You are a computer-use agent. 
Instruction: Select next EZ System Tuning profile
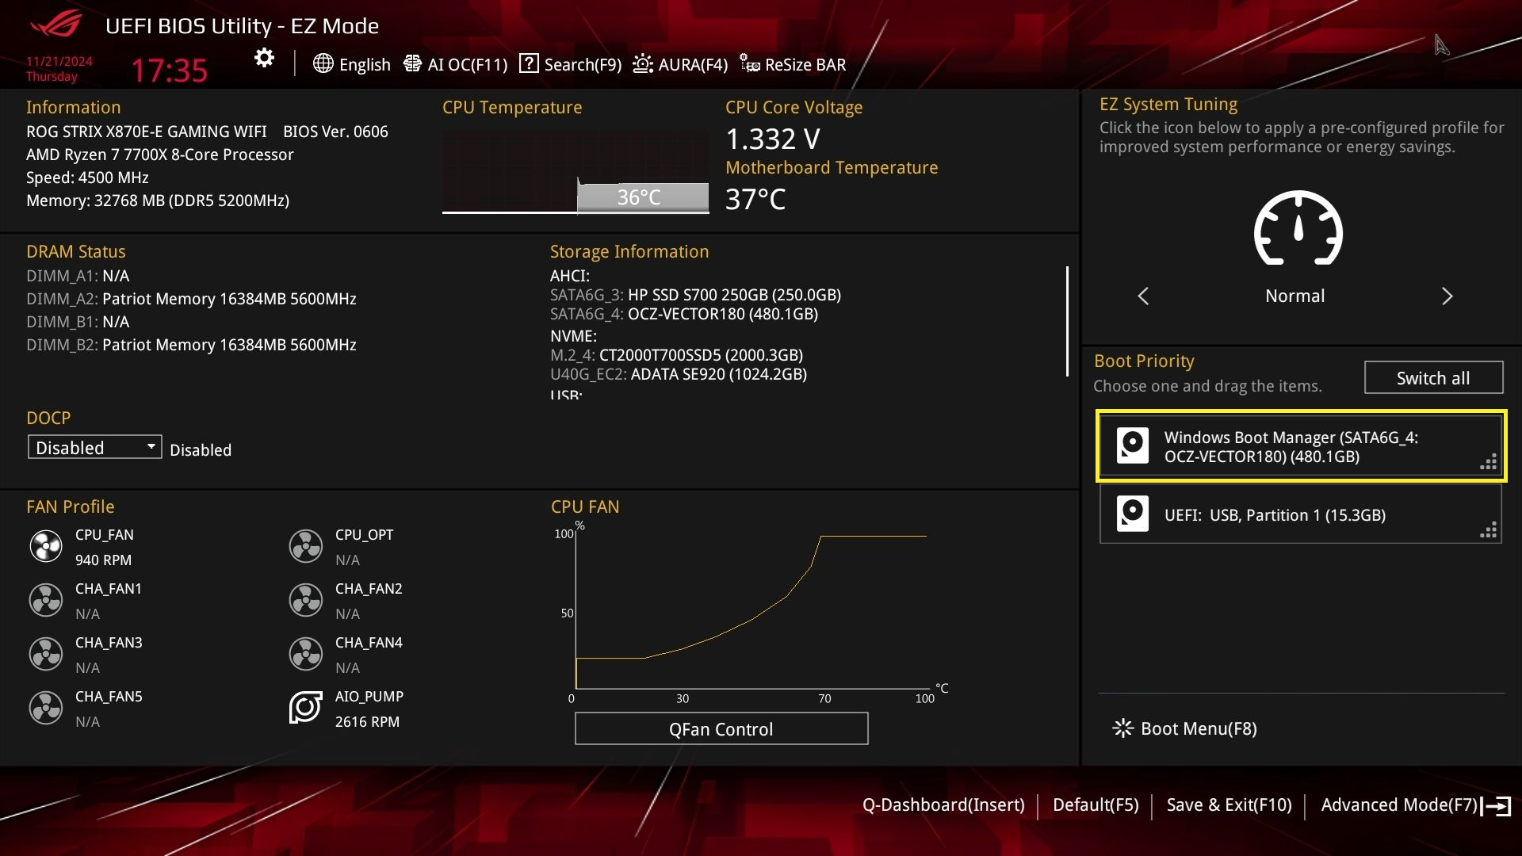click(1447, 296)
